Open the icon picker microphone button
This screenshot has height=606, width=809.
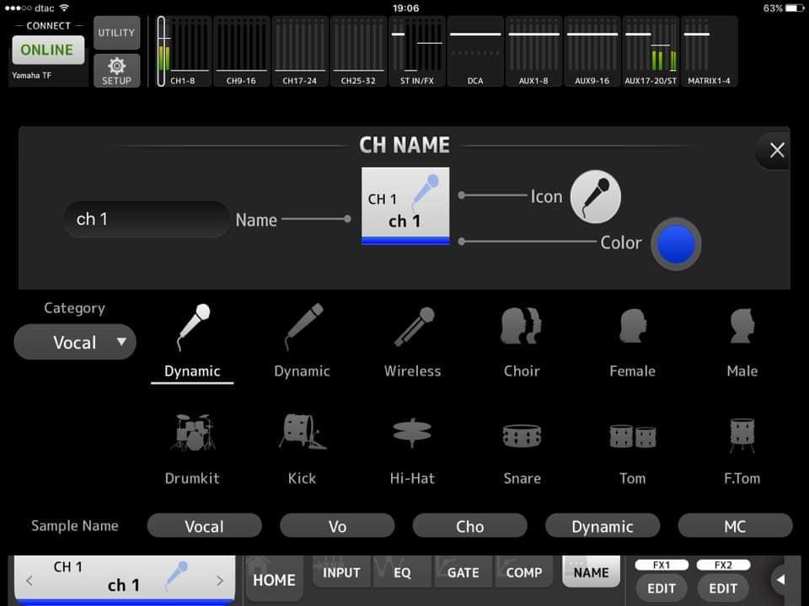click(x=596, y=197)
